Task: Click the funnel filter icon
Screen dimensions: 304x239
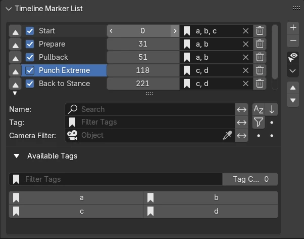Action: pyautogui.click(x=259, y=123)
